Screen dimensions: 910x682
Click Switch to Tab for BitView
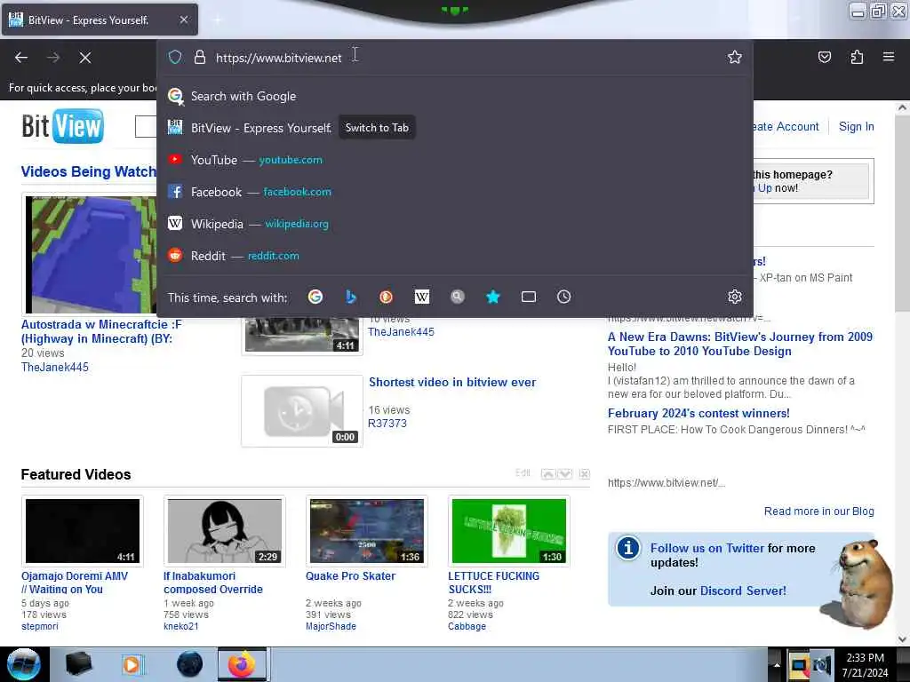point(377,128)
